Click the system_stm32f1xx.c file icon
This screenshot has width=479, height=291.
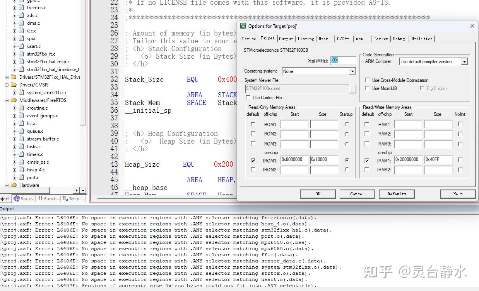coord(21,93)
